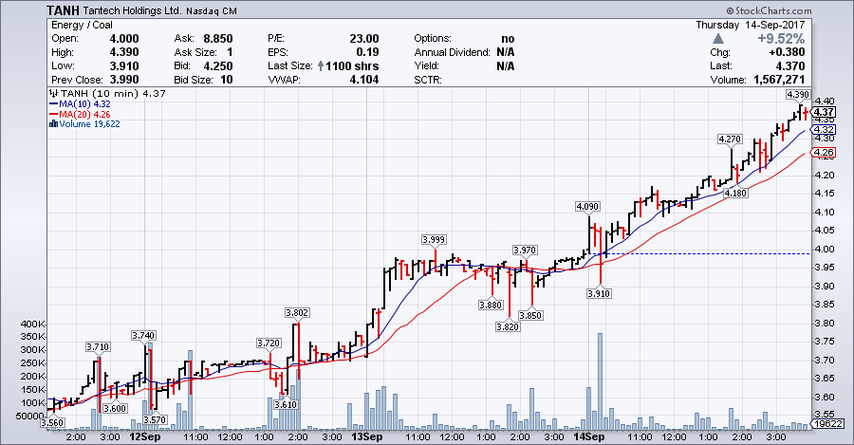
Task: Click the blue 4.32 MA price tag
Action: coord(823,129)
